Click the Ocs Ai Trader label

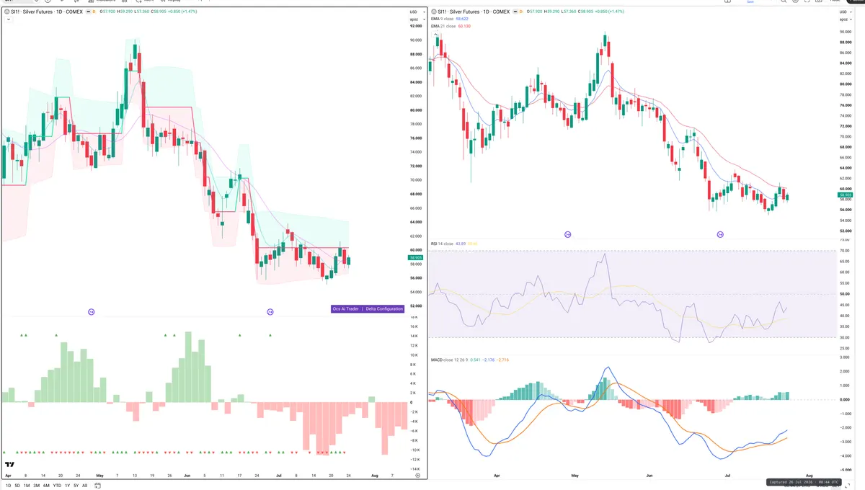346,308
